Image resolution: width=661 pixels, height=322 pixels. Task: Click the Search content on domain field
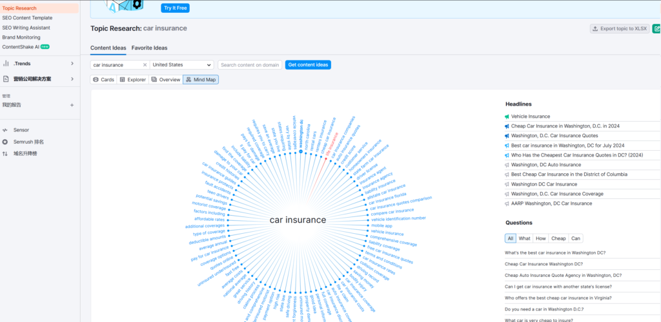(x=250, y=65)
